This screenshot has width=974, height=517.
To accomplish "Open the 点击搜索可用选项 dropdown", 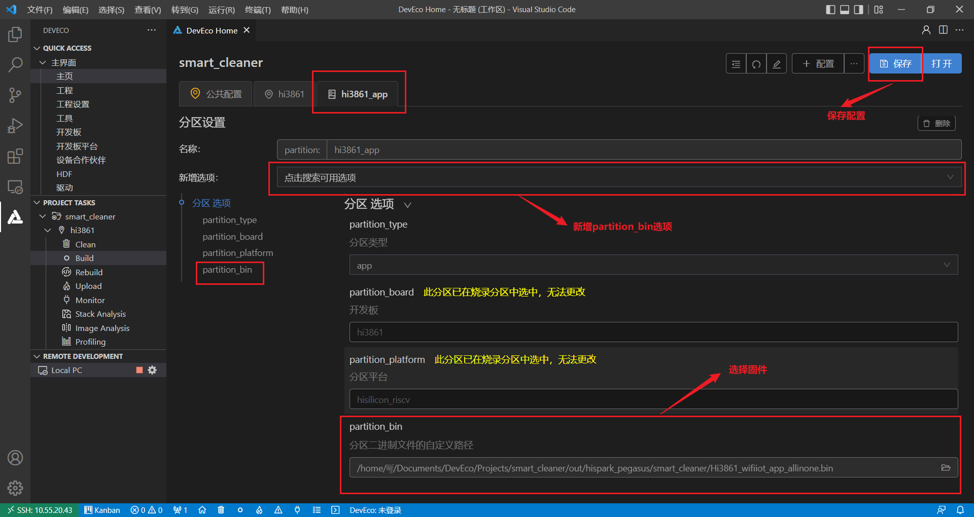I will tap(619, 177).
